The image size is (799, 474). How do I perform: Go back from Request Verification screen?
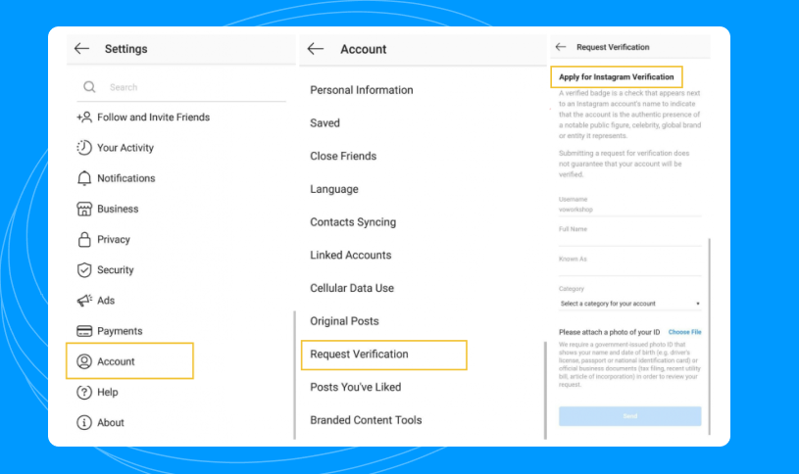pyautogui.click(x=561, y=47)
